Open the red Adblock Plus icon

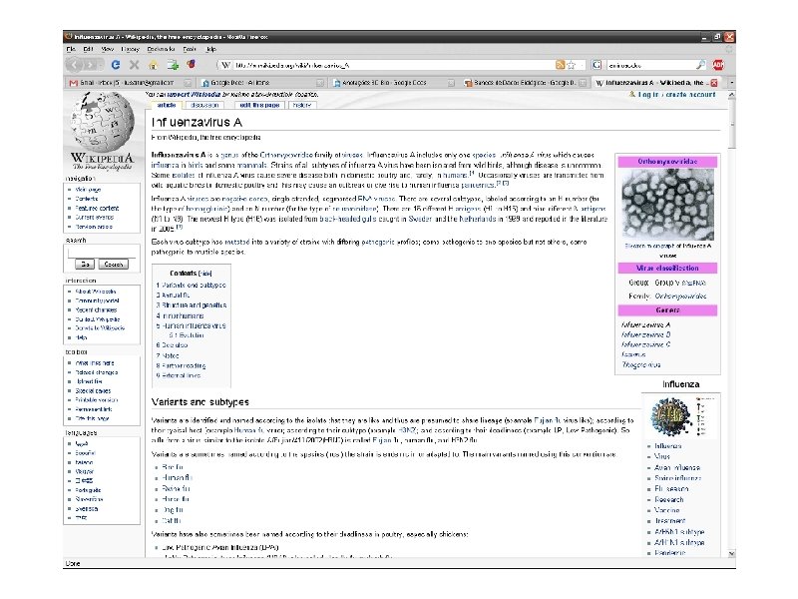click(x=718, y=65)
